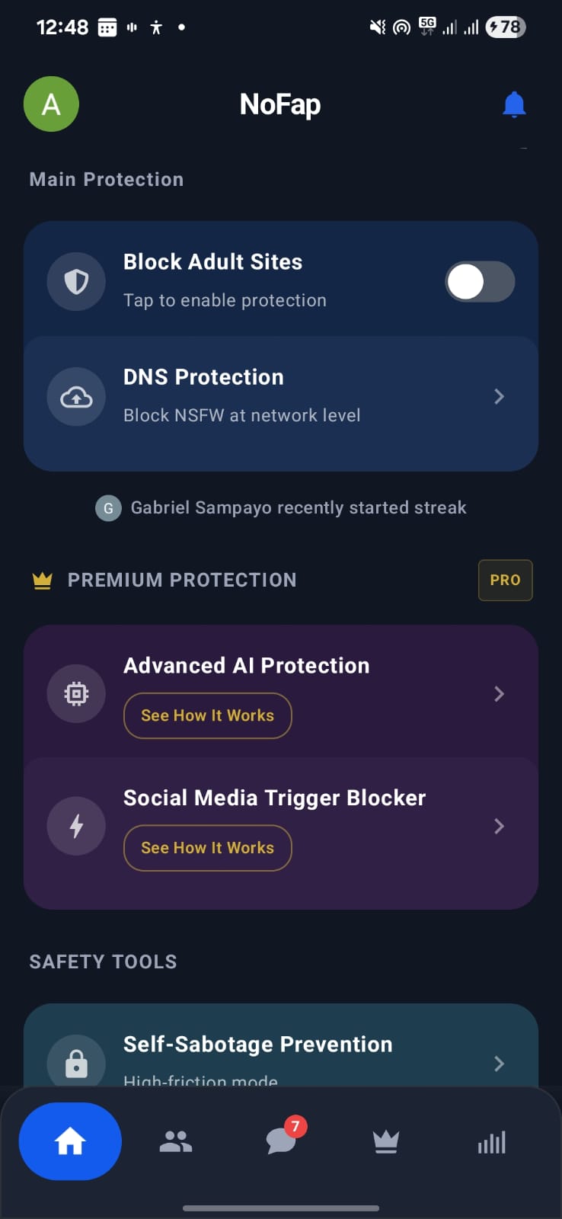Tap Gabriel Sampayo recently started streak notification
The height and width of the screenshot is (1219, 562).
pos(281,507)
